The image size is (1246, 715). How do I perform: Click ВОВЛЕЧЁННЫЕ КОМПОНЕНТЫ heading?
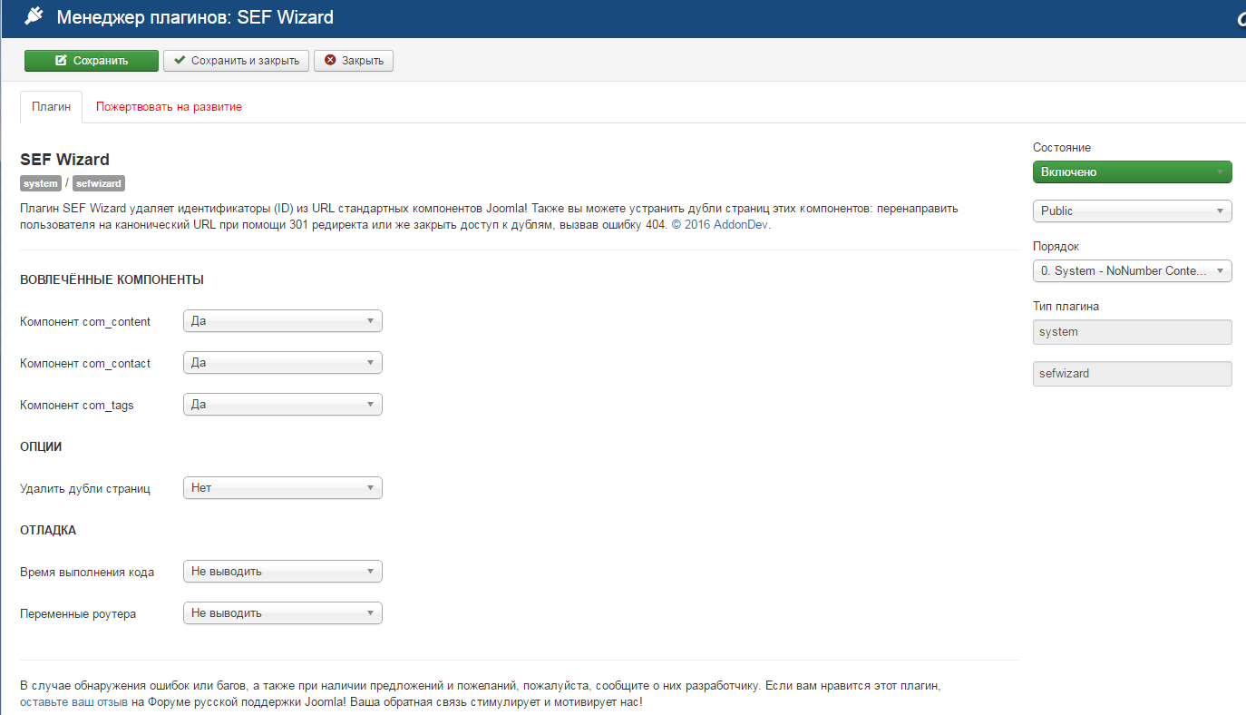click(112, 279)
